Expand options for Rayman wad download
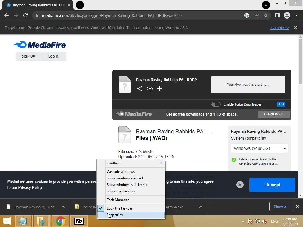This screenshot has width=303, height=227. point(63,207)
